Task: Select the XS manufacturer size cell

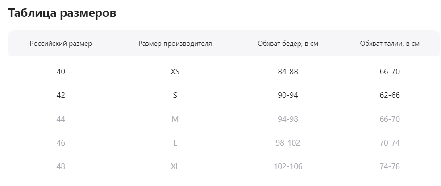Action: 175,71
